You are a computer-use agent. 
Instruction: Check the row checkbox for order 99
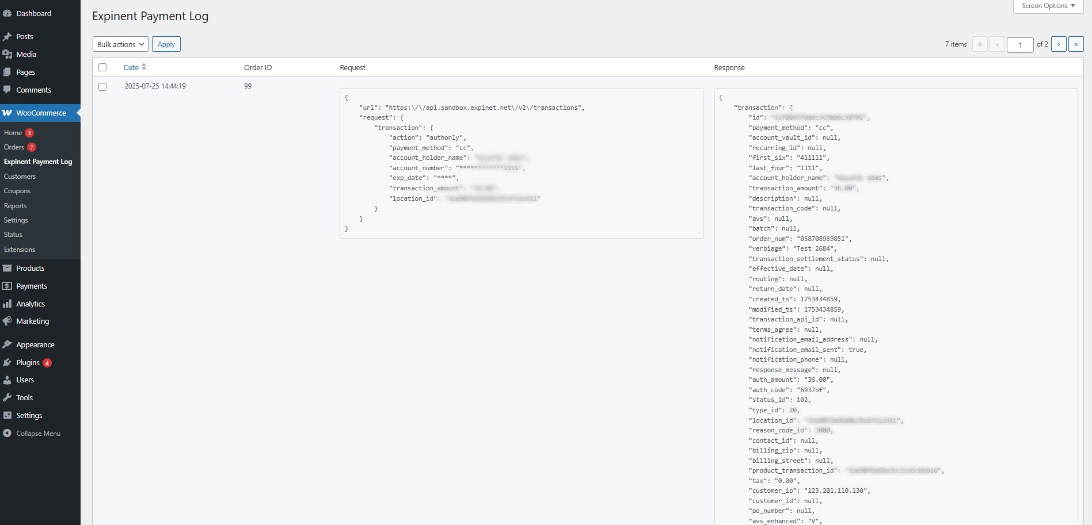102,87
